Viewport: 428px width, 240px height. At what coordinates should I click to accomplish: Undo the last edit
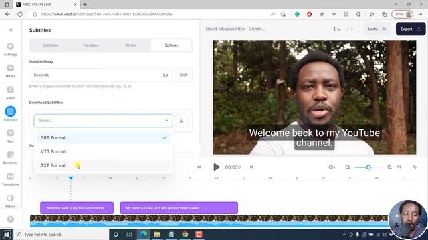336,29
